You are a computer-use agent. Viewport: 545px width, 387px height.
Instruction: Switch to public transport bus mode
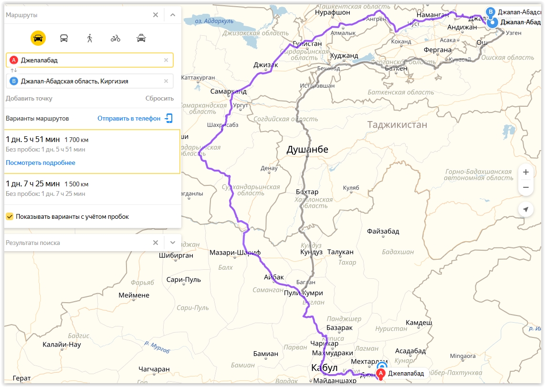pos(64,38)
